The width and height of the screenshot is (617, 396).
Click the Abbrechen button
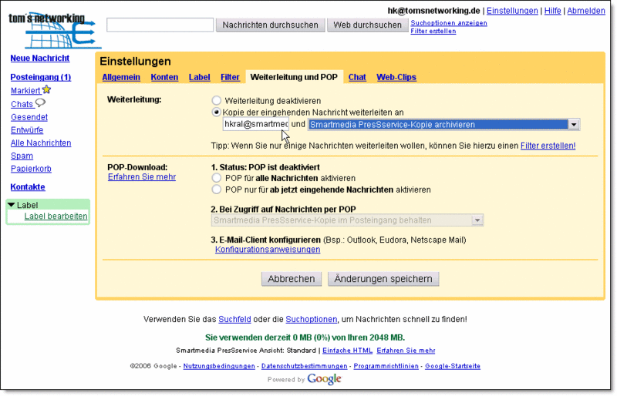point(292,279)
